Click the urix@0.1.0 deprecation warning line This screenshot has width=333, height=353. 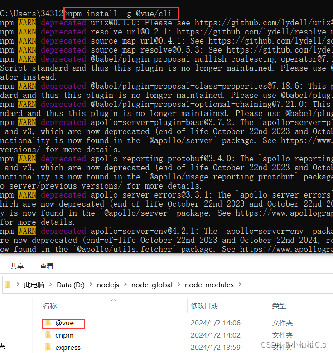pyautogui.click(x=166, y=23)
